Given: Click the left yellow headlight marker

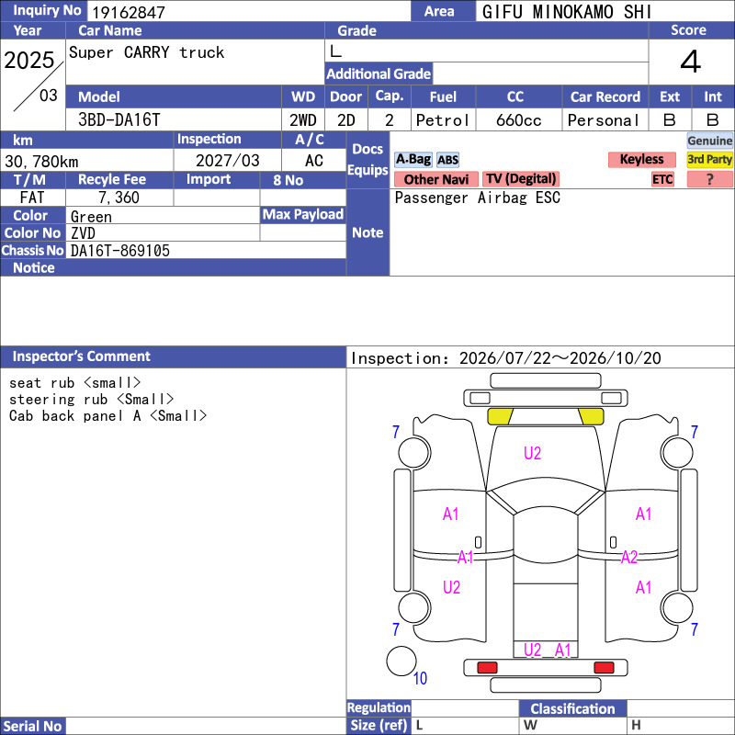Looking at the screenshot, I should 500,416.
